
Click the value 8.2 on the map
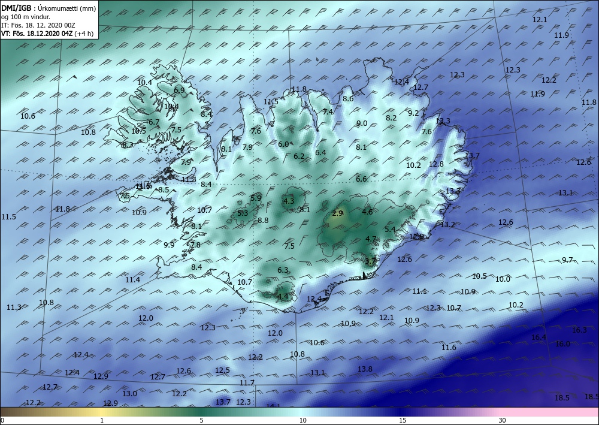[391, 117]
